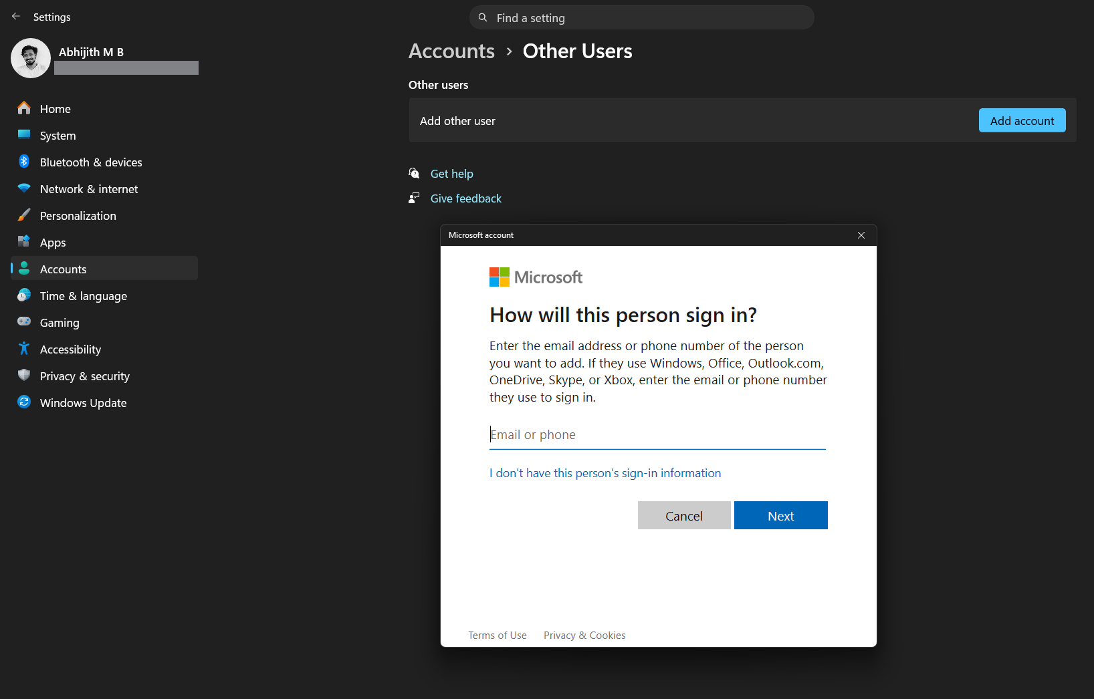This screenshot has height=699, width=1094.
Task: Click Next in the sign-in dialog
Action: [780, 515]
